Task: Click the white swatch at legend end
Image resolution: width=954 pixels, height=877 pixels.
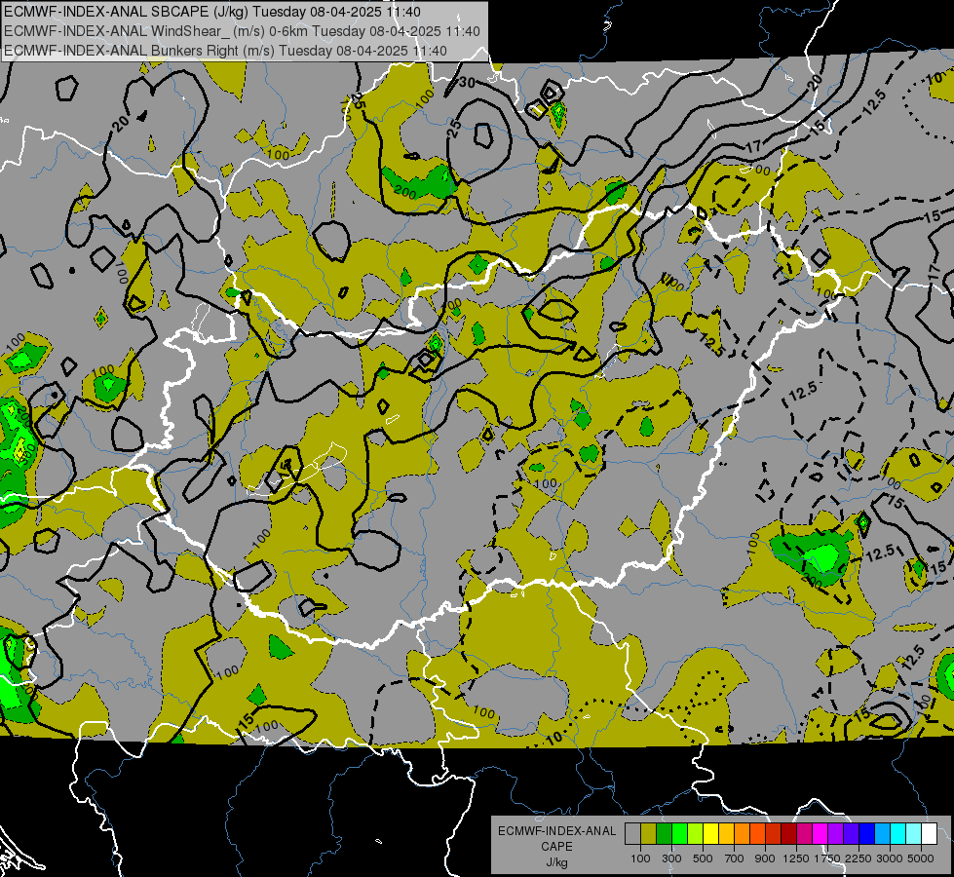Action: (x=930, y=833)
